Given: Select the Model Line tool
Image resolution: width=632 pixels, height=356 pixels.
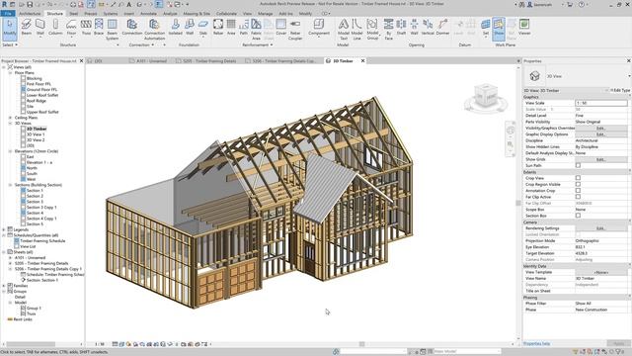Looking at the screenshot, I should click(356, 29).
